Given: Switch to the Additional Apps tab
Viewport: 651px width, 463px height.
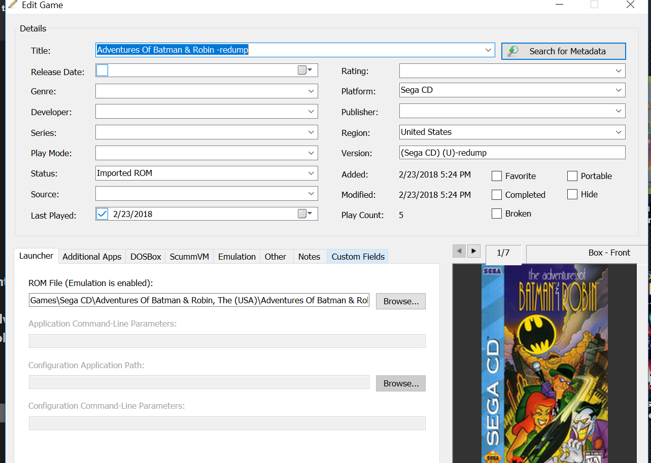Looking at the screenshot, I should coord(92,257).
